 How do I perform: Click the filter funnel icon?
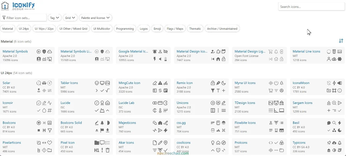(4, 18)
